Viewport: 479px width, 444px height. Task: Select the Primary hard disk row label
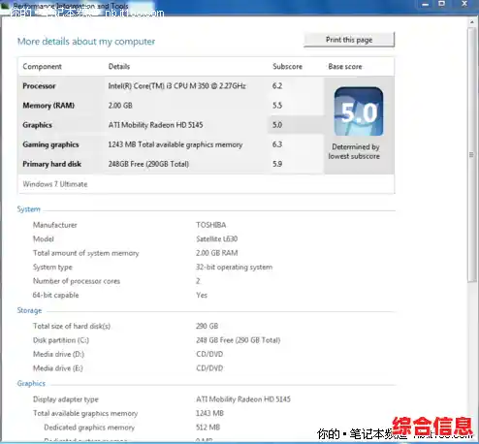(51, 164)
